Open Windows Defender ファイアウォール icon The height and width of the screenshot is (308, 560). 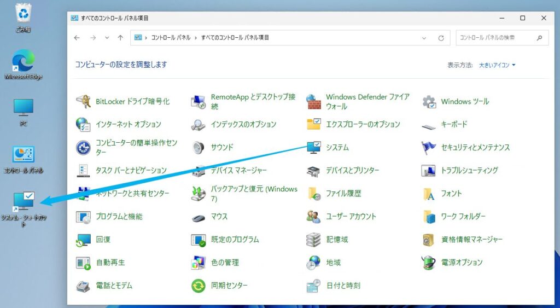(x=314, y=101)
